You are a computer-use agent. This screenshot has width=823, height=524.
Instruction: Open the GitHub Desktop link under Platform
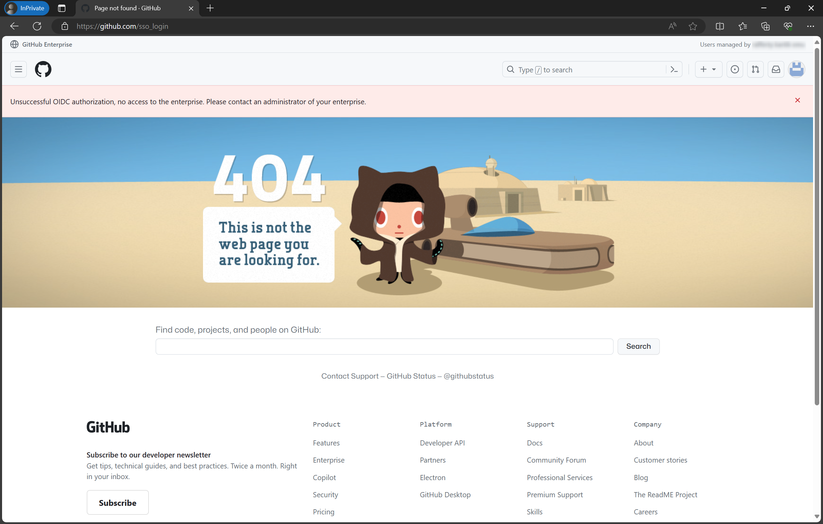pyautogui.click(x=445, y=495)
